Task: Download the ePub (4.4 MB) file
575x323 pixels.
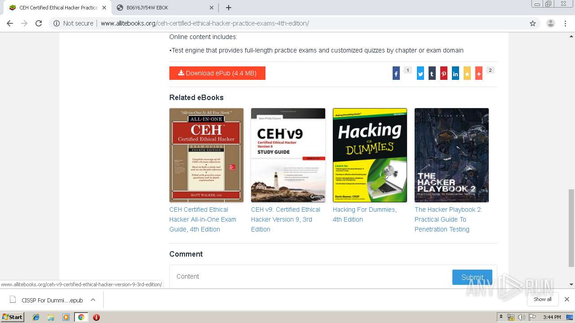Action: click(217, 73)
